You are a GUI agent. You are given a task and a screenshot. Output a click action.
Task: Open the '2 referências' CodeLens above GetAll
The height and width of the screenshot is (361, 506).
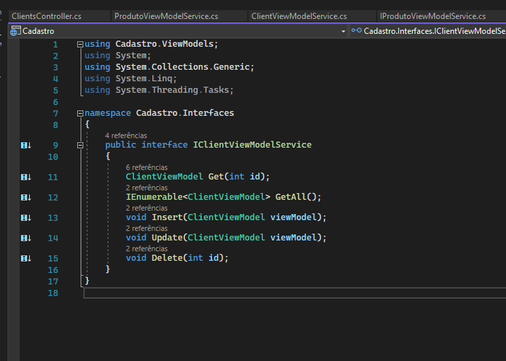(146, 188)
